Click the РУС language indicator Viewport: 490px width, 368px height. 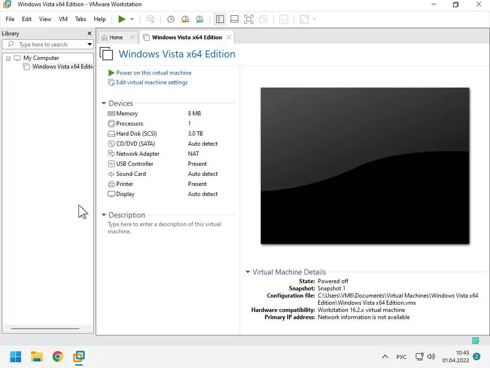tap(401, 356)
